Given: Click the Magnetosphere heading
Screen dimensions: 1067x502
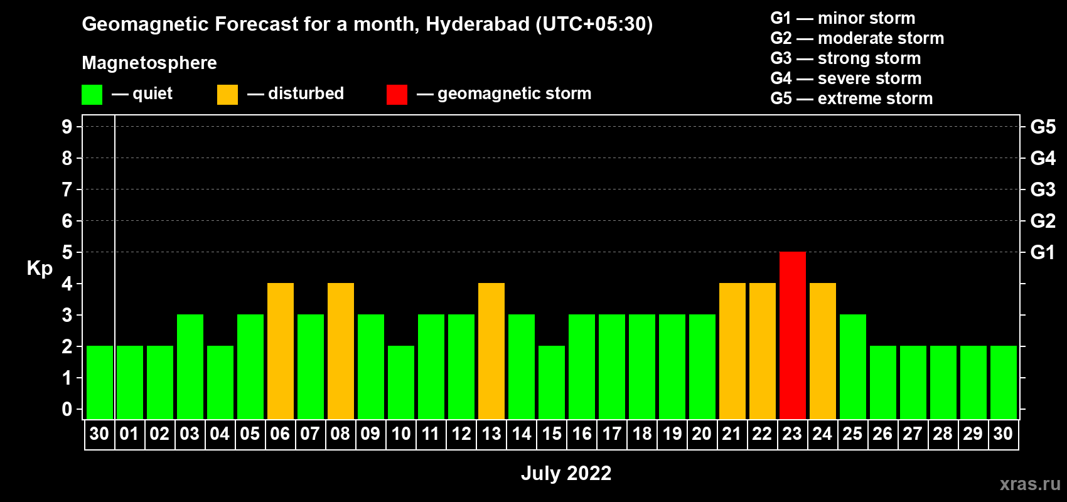Looking at the screenshot, I should point(149,63).
